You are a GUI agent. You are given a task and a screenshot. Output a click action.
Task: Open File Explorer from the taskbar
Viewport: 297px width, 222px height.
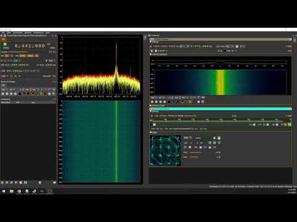tap(12, 191)
